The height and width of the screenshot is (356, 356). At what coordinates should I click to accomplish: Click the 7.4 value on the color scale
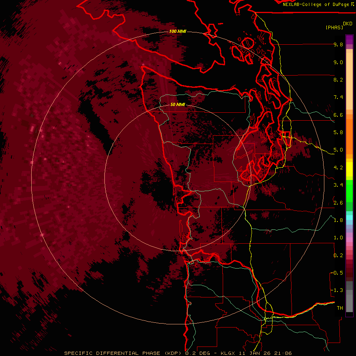tap(338, 97)
